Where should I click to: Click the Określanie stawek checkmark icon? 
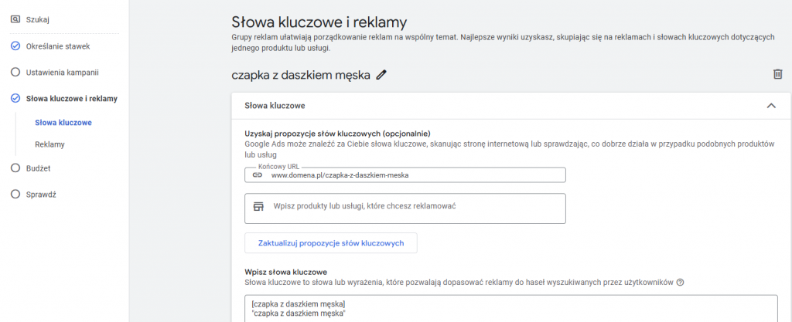[x=15, y=46]
